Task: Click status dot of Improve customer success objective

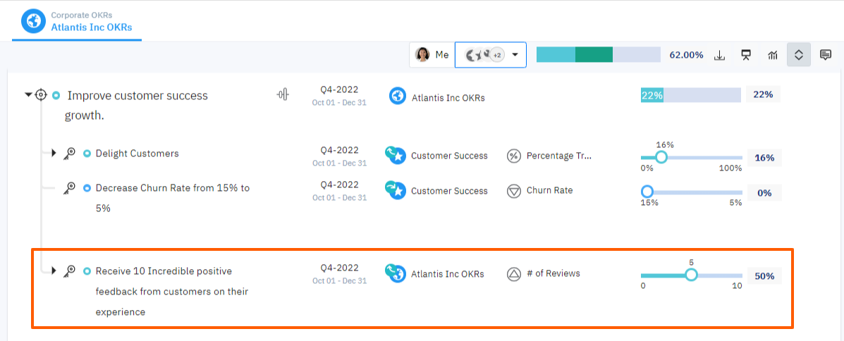Action: (56, 96)
